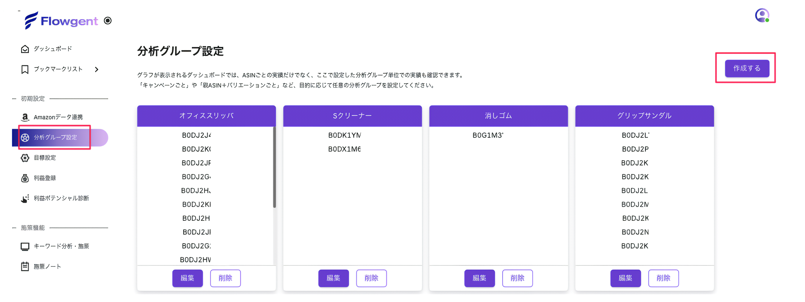Click the 利益登録 money bag icon
The height and width of the screenshot is (302, 805).
[25, 178]
